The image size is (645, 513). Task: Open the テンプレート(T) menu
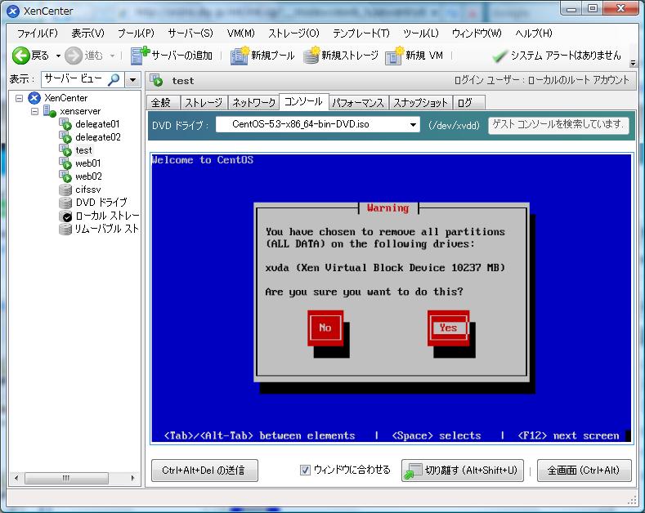tap(361, 33)
